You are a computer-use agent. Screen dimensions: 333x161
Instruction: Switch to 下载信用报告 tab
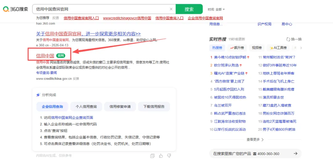[154, 107]
